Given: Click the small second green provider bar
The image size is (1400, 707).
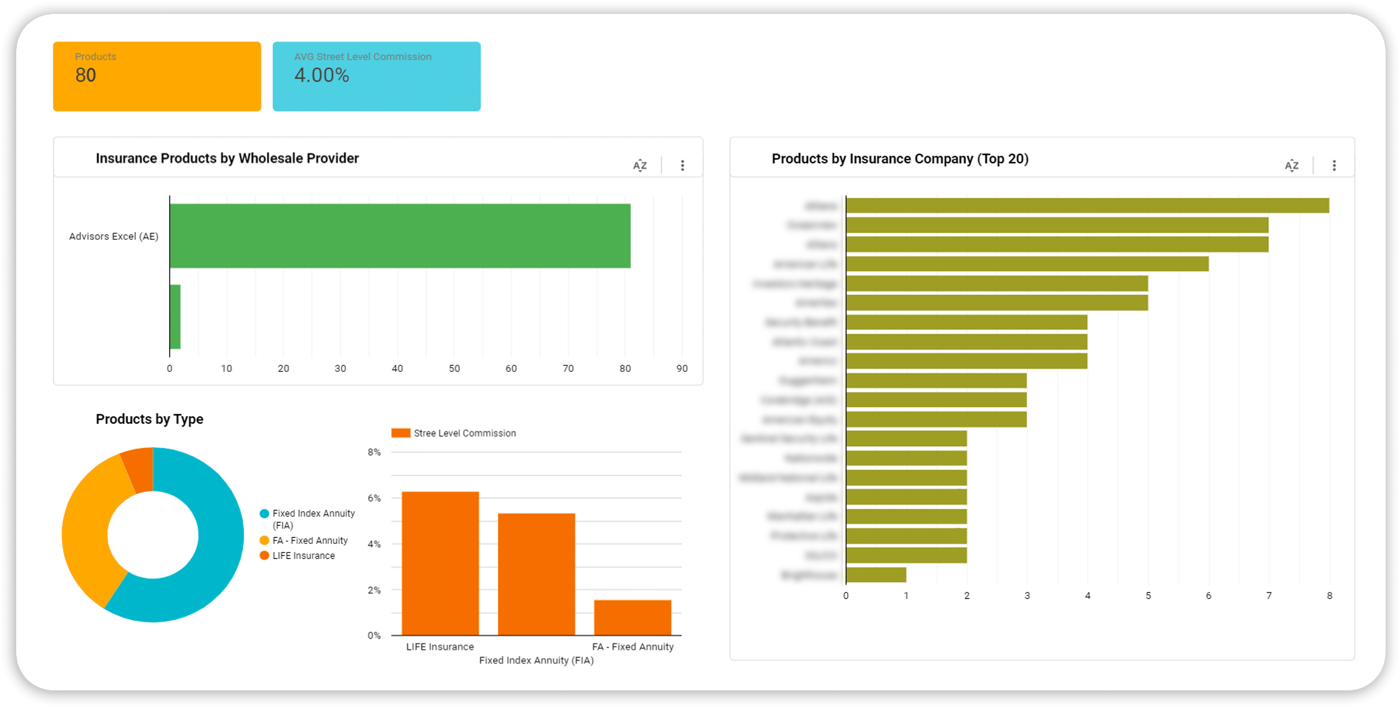Looking at the screenshot, I should (x=175, y=317).
